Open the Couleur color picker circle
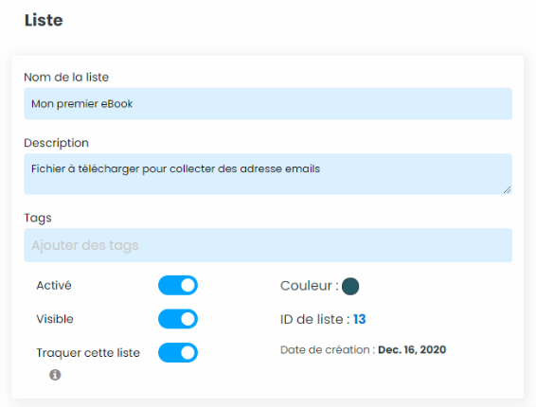The image size is (536, 407). (x=350, y=286)
